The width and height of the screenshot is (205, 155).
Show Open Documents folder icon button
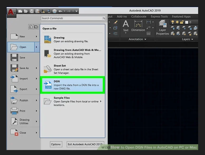pos(36,27)
